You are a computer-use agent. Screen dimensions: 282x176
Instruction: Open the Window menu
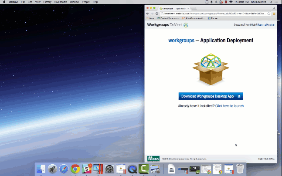(74, 2)
